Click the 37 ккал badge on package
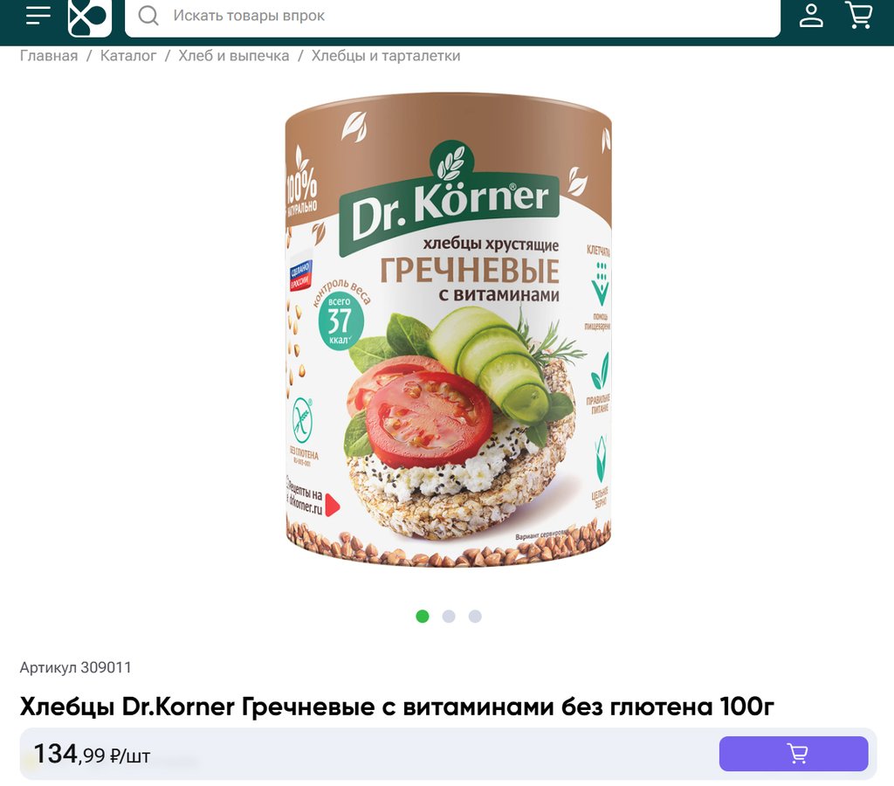894x786 pixels. click(x=340, y=321)
